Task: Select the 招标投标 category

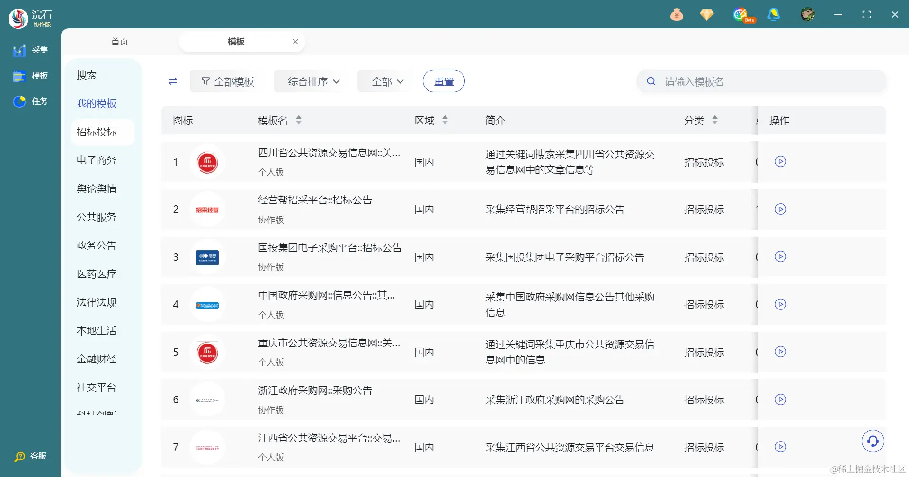Action: pos(103,132)
